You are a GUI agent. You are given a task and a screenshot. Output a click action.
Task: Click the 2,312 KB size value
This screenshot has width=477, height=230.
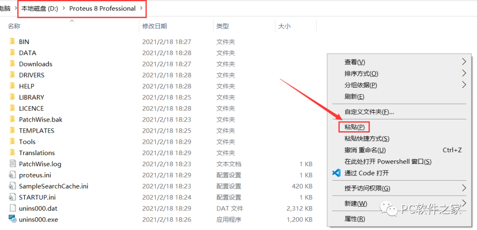click(x=299, y=208)
